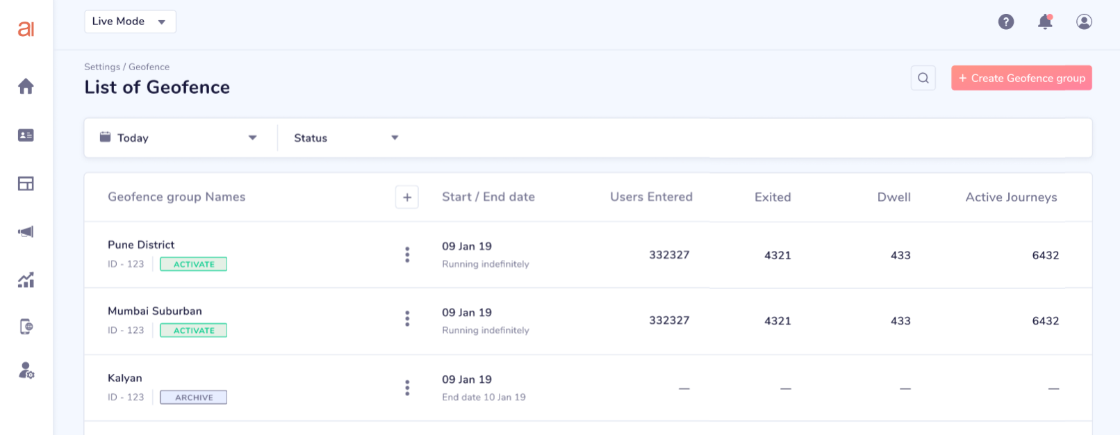Viewport: 1120px width, 435px height.
Task: Click Create Geofence group button
Action: coord(1021,78)
